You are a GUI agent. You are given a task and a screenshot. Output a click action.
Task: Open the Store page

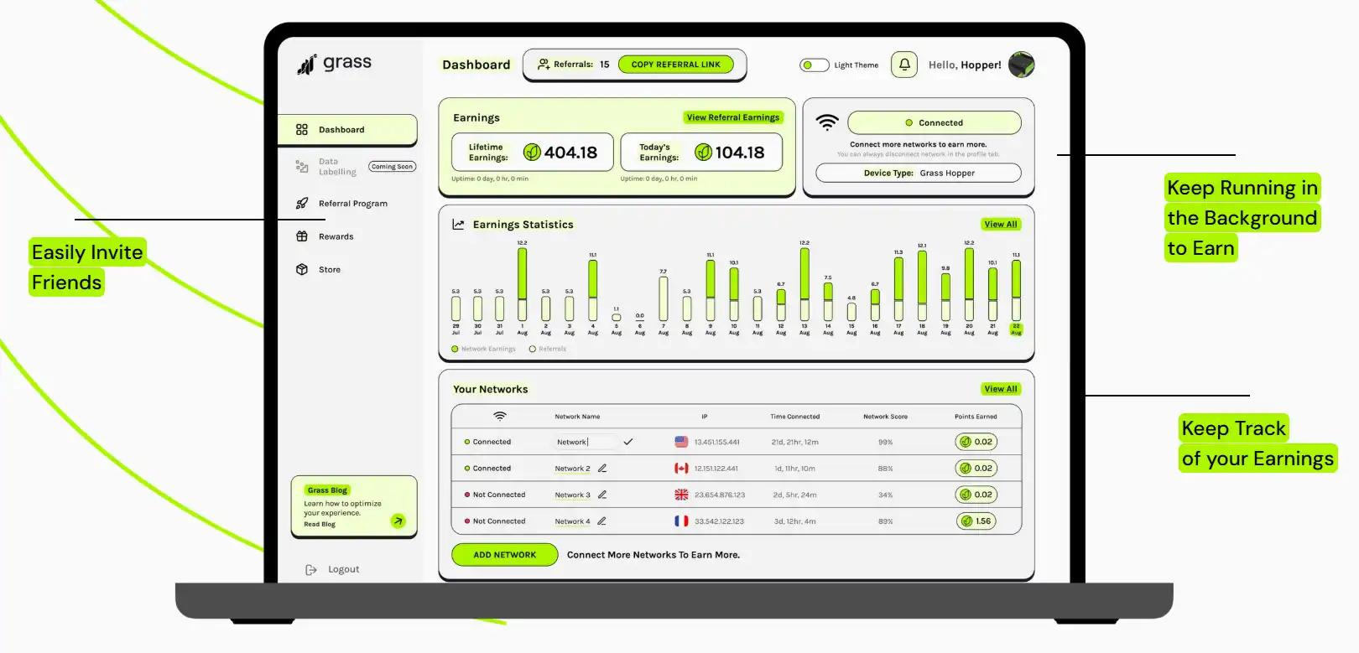click(329, 270)
